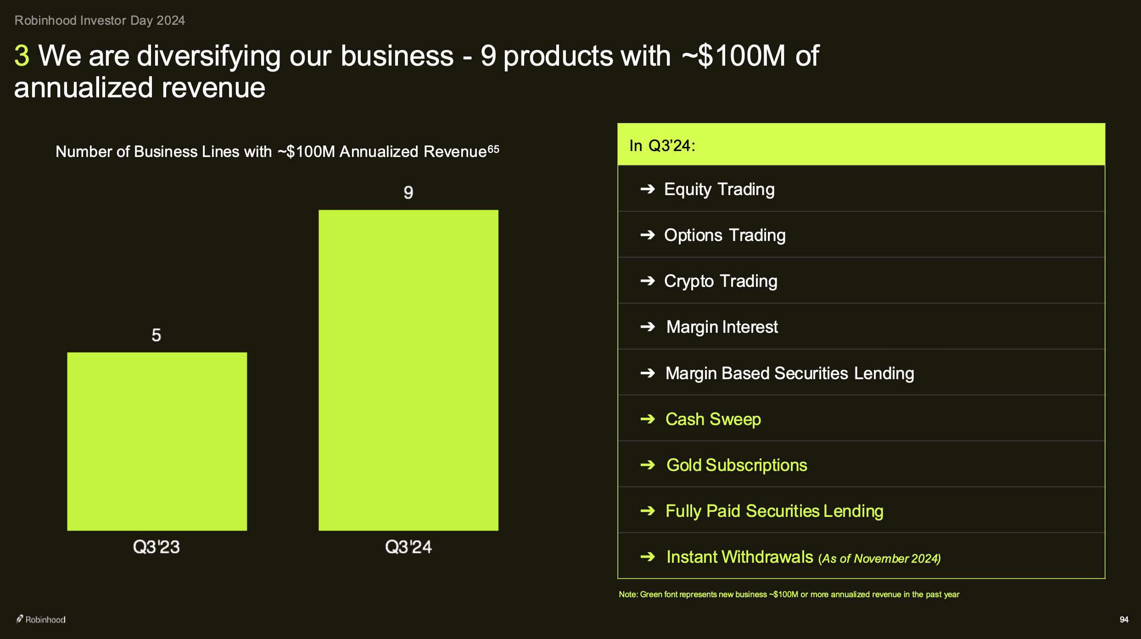
Task: Click the Robinhood feather logo in footer
Action: coord(19,619)
